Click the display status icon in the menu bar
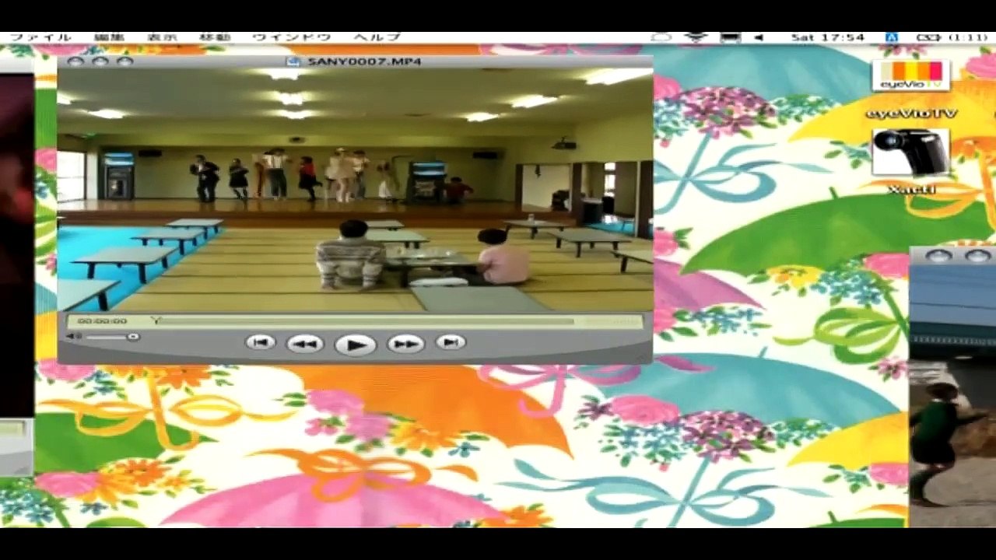 [x=730, y=37]
